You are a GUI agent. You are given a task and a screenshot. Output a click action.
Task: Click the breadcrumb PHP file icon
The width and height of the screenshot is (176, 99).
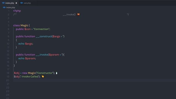point(4,7)
